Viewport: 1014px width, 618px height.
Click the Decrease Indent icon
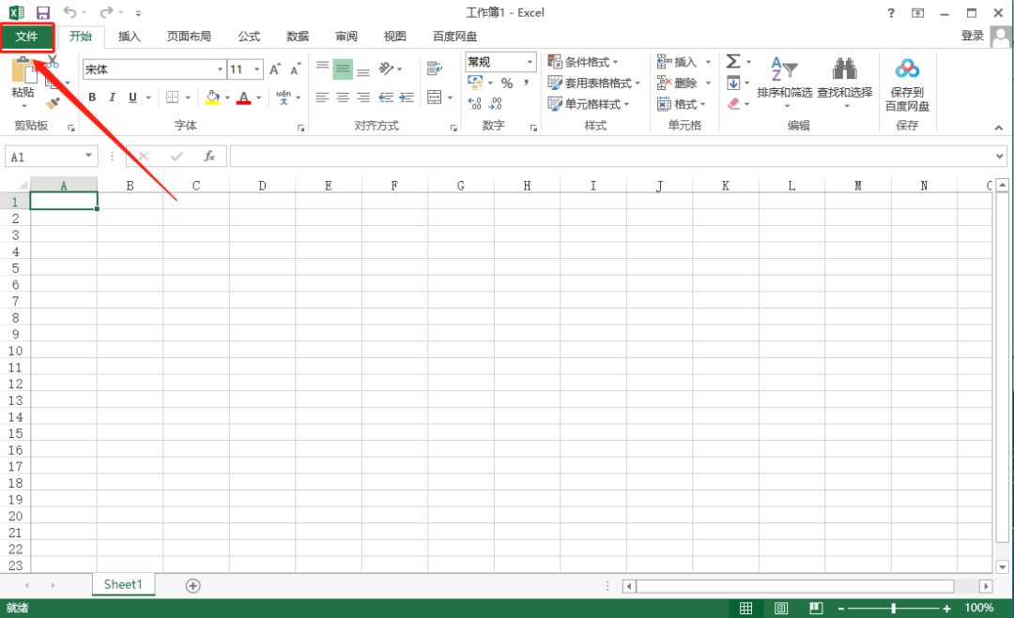pyautogui.click(x=386, y=98)
